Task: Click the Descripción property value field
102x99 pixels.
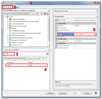Action: coord(85,28)
